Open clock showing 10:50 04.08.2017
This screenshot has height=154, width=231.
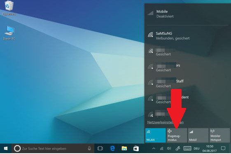click(x=210, y=149)
